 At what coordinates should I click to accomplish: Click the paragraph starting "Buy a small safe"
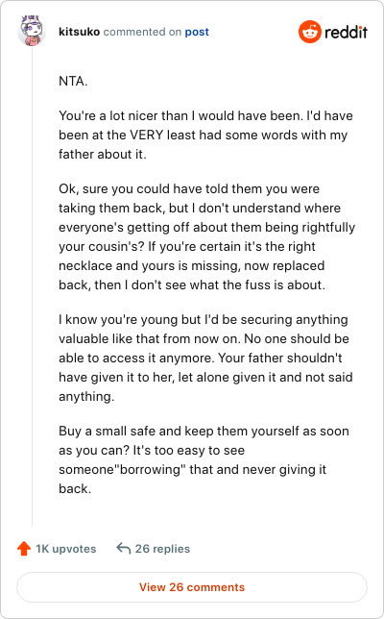tap(204, 459)
